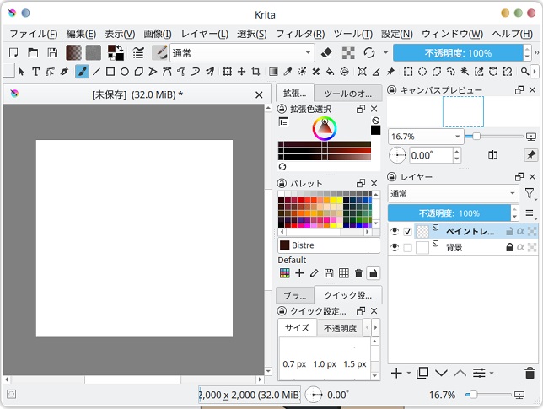Tick the checkbox on the 背景 layer
This screenshot has width=543, height=409.
(407, 247)
